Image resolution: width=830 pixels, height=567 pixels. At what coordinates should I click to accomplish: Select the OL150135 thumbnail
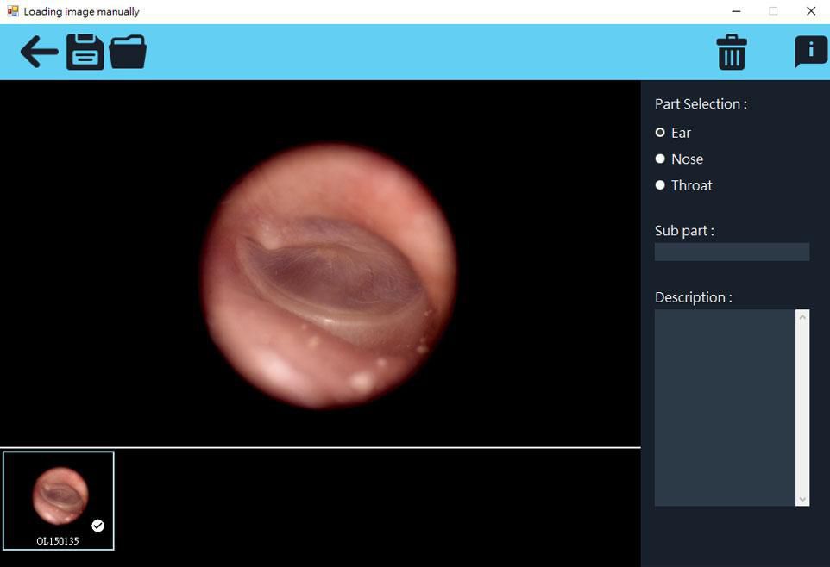point(59,499)
